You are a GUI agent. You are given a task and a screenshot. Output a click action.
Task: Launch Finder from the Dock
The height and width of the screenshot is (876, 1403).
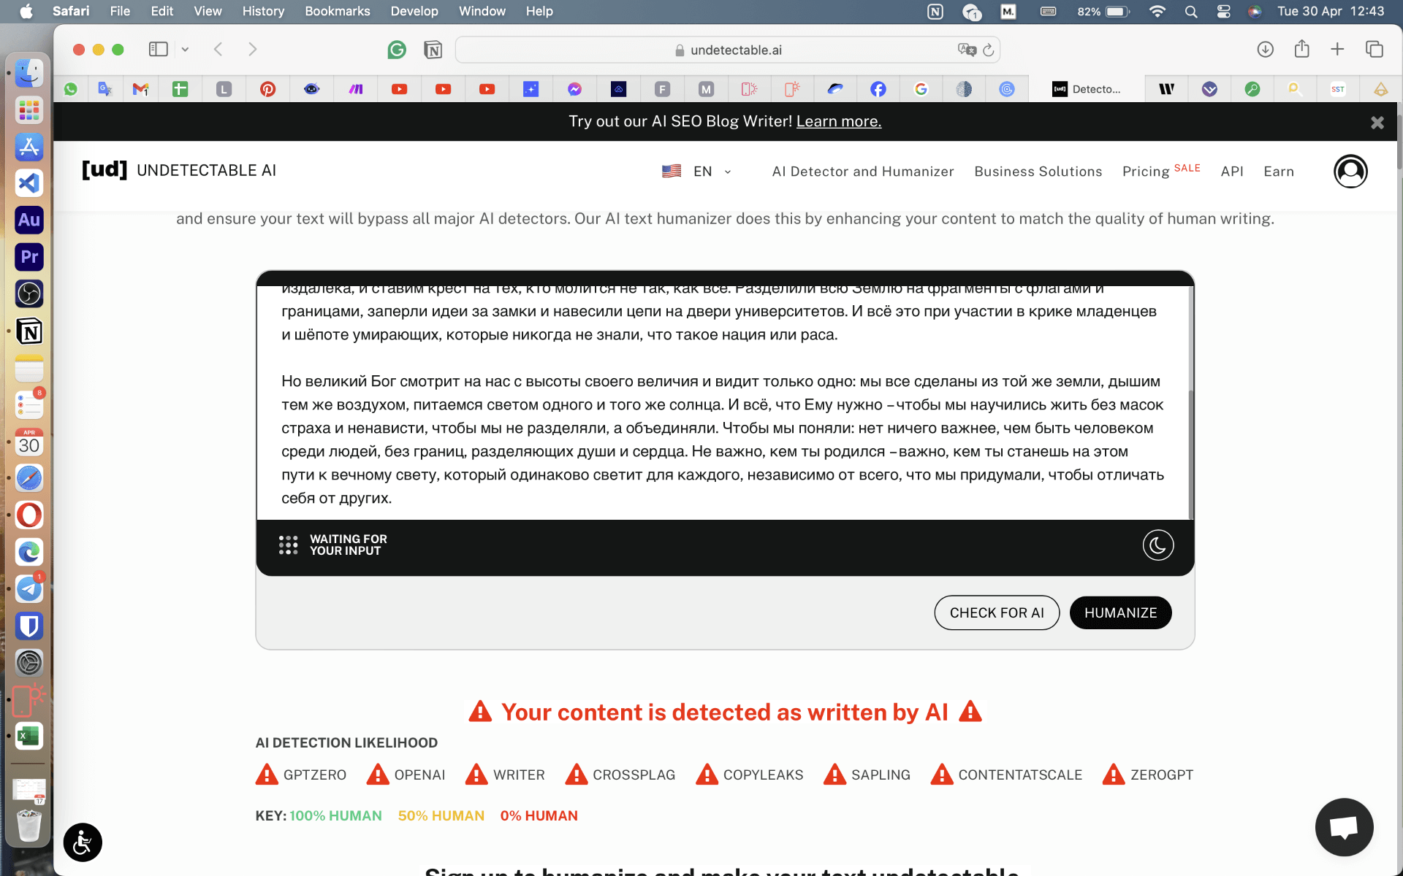pos(29,73)
